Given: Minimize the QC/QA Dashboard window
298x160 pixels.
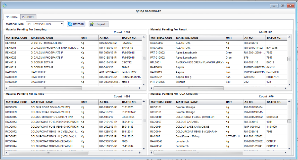Looking at the screenshot, I should (x=274, y=6).
